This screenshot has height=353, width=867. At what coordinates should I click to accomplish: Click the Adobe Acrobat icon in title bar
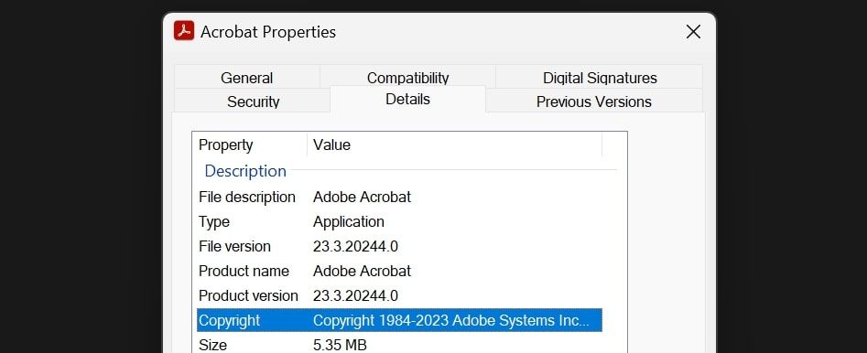[x=184, y=31]
